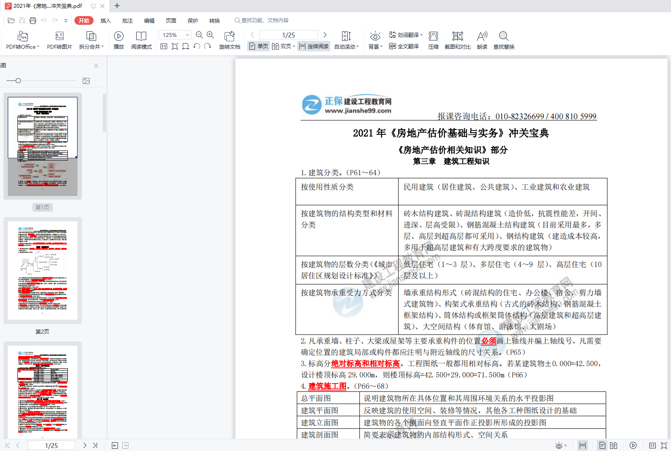Switch to the 插入 ribbon tab
Image resolution: width=671 pixels, height=451 pixels.
point(105,20)
